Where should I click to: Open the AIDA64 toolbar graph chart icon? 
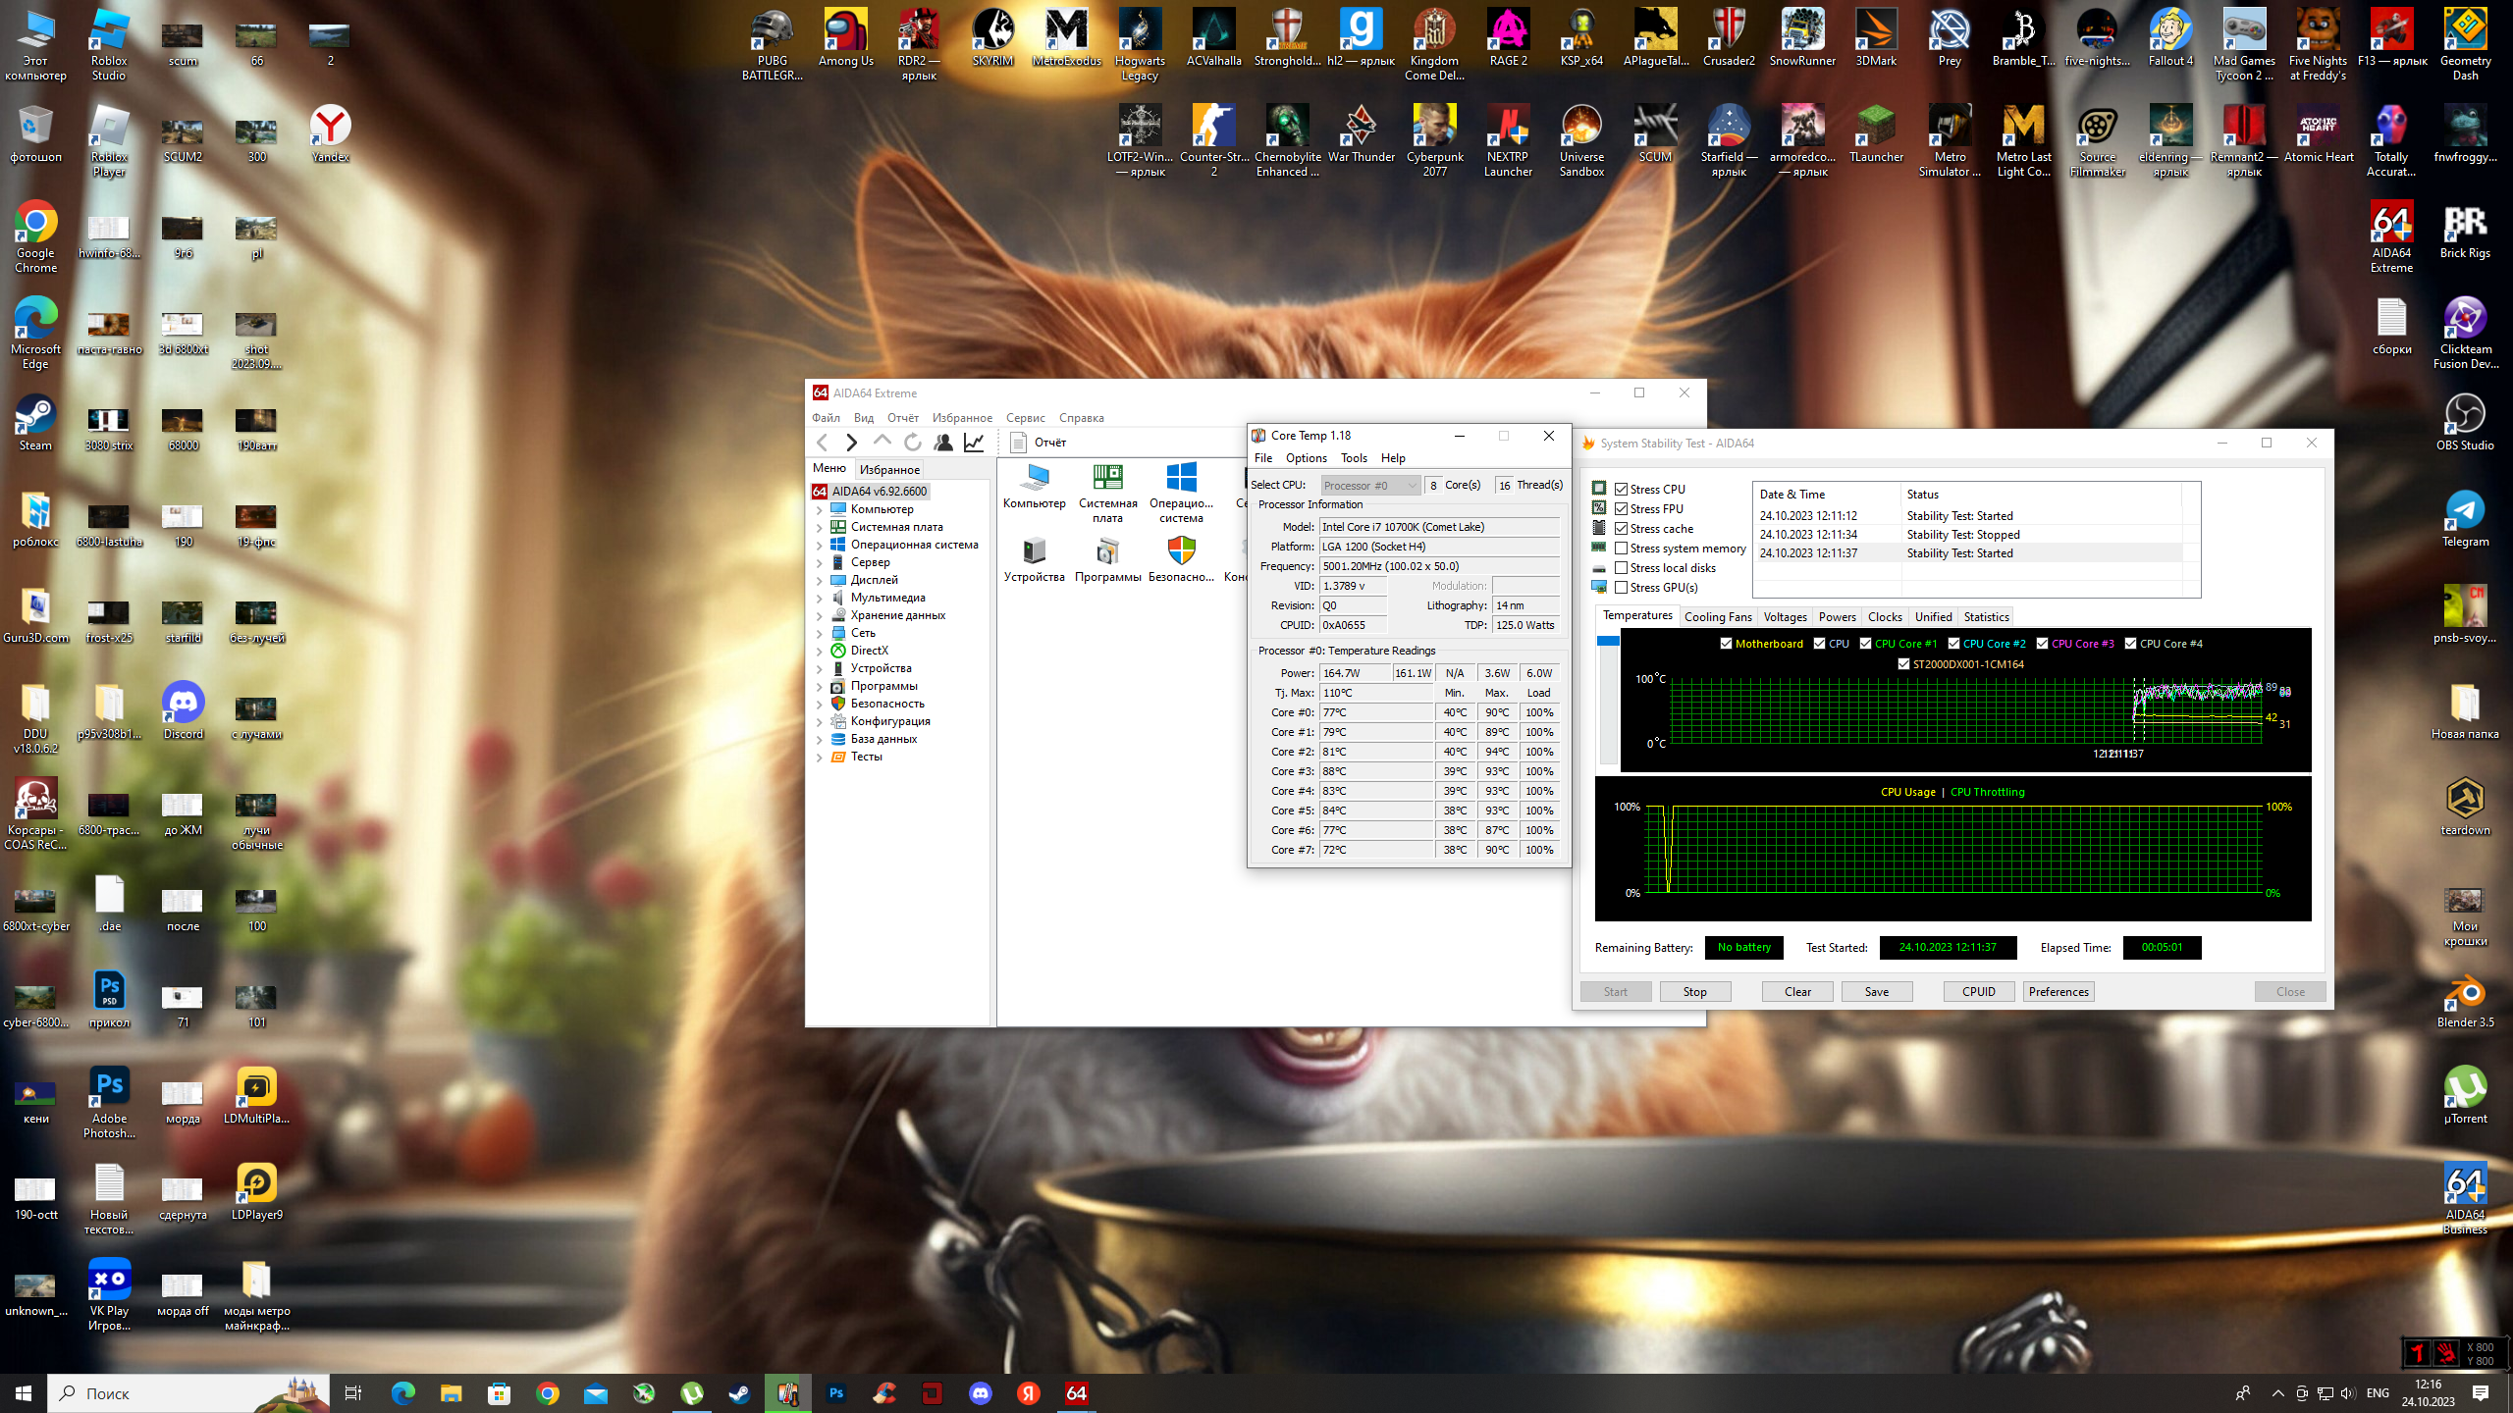tap(974, 443)
